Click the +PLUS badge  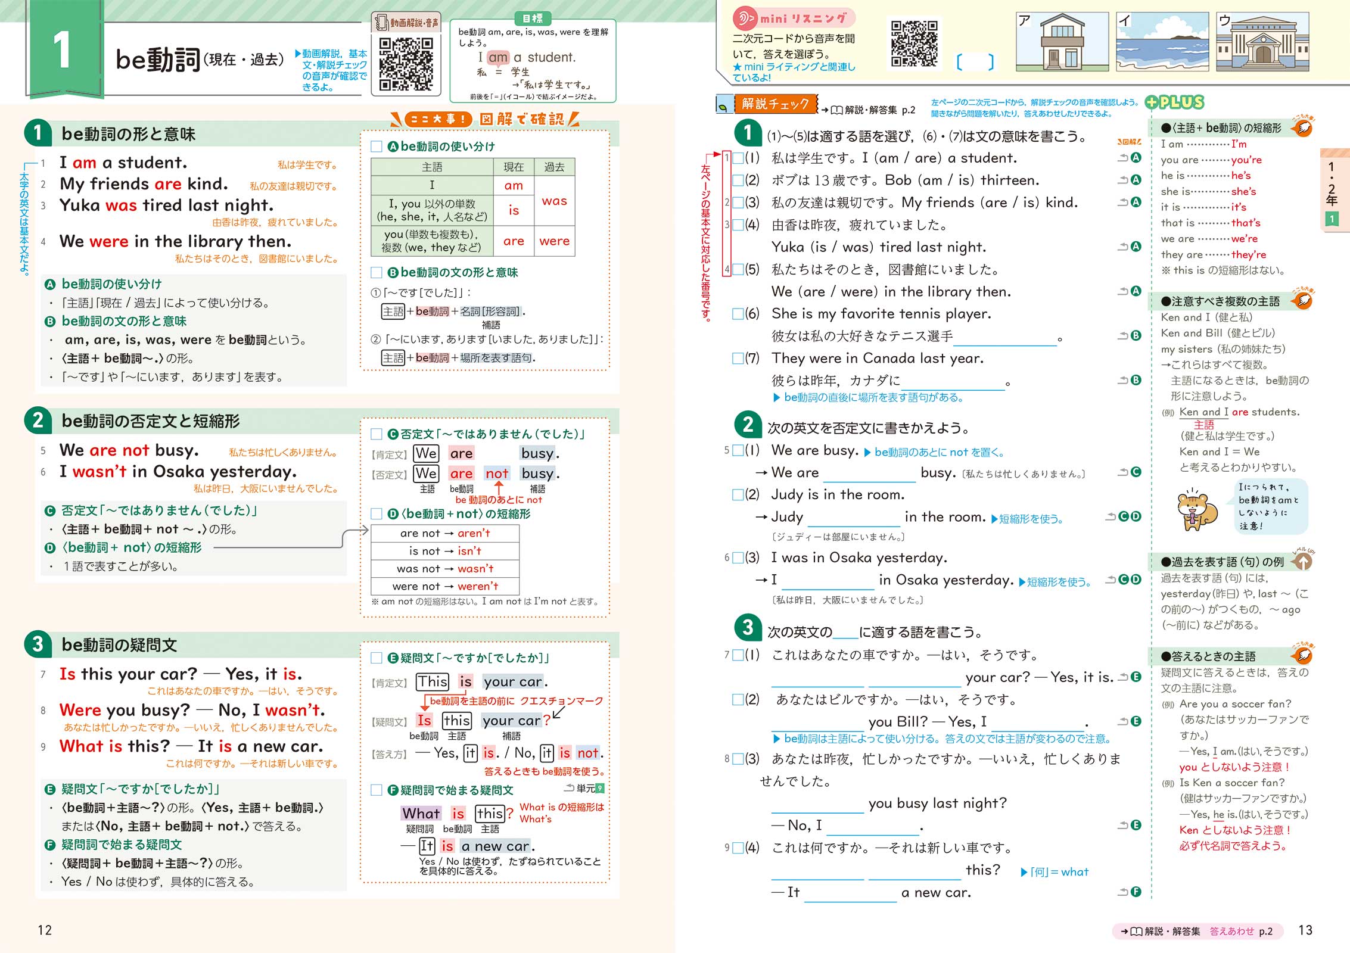(x=1174, y=102)
